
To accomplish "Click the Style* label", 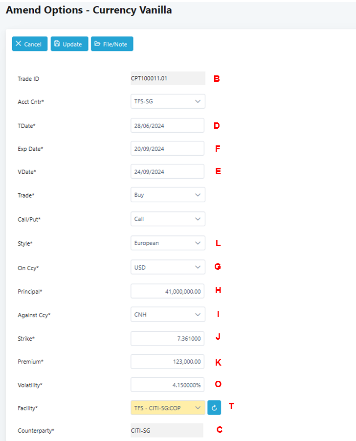I will tap(25, 244).
